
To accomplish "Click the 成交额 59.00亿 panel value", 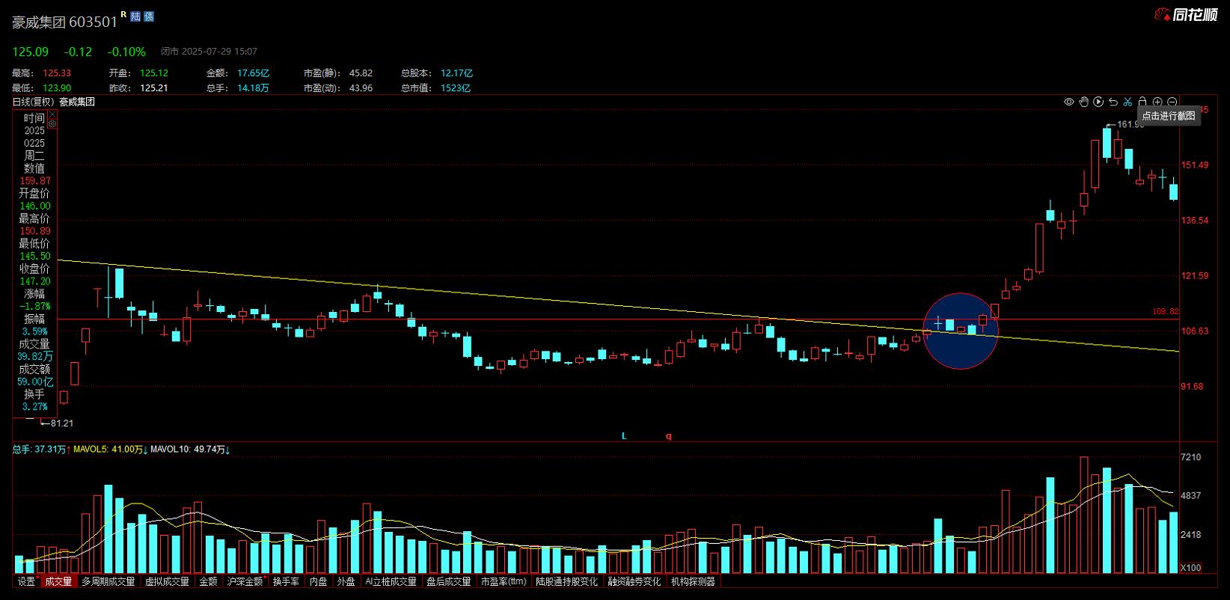I will (x=35, y=382).
